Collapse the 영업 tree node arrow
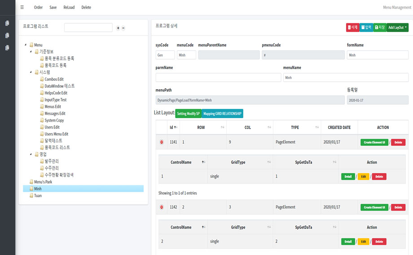413x255 pixels. (31, 154)
